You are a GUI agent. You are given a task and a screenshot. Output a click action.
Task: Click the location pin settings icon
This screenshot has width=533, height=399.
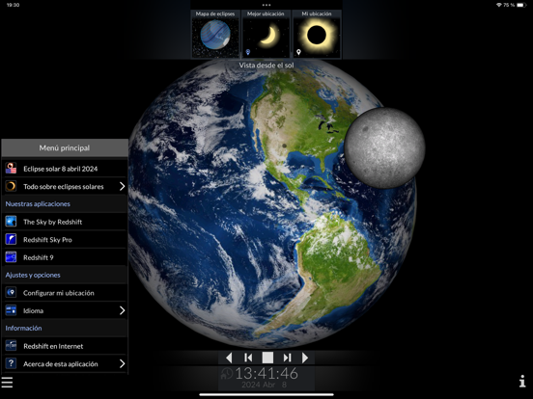11,292
